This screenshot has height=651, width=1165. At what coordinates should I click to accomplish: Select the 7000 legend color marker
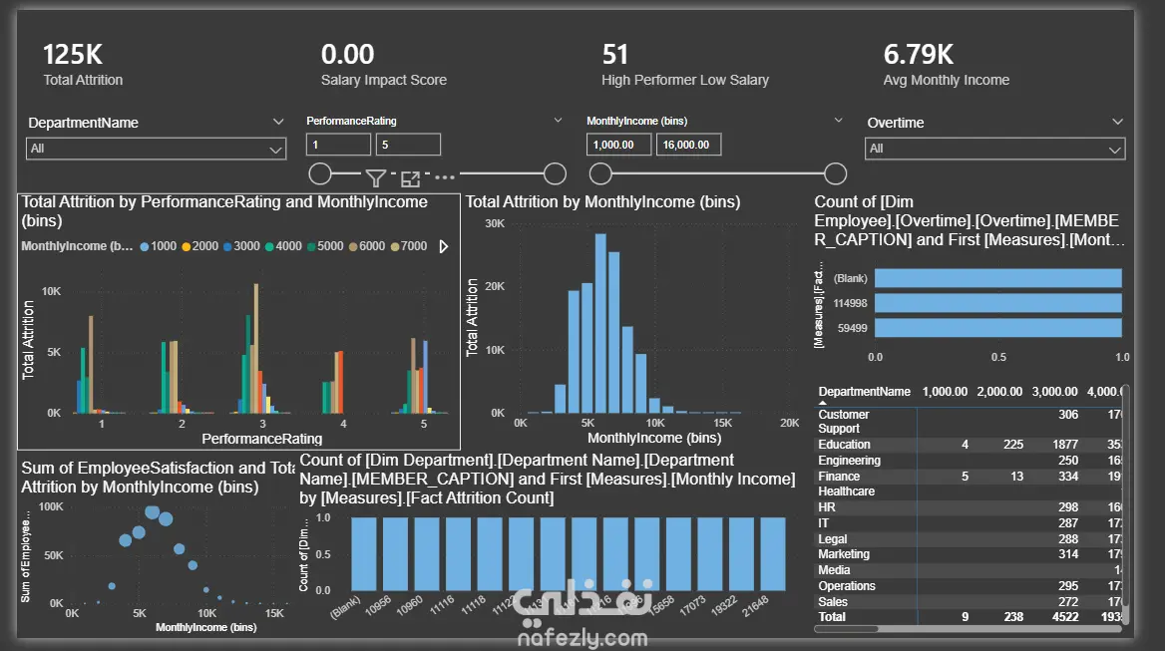(x=395, y=246)
